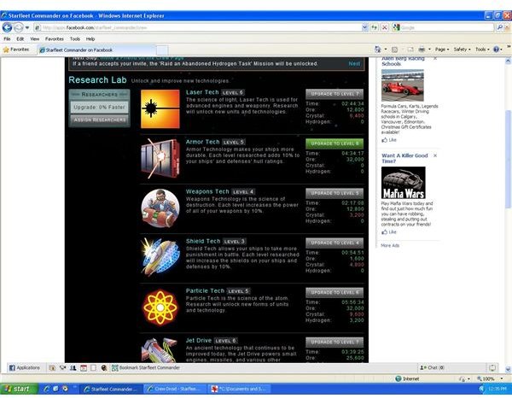Click the Mafia Wars ad image

(404, 183)
